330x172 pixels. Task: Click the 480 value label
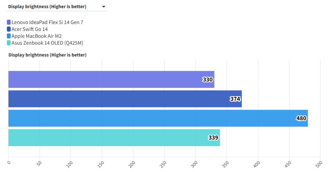click(301, 118)
